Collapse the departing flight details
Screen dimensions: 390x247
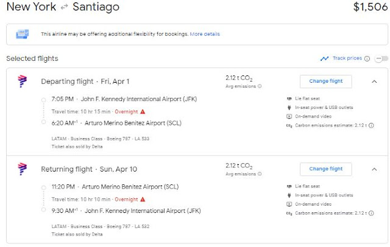coord(374,81)
